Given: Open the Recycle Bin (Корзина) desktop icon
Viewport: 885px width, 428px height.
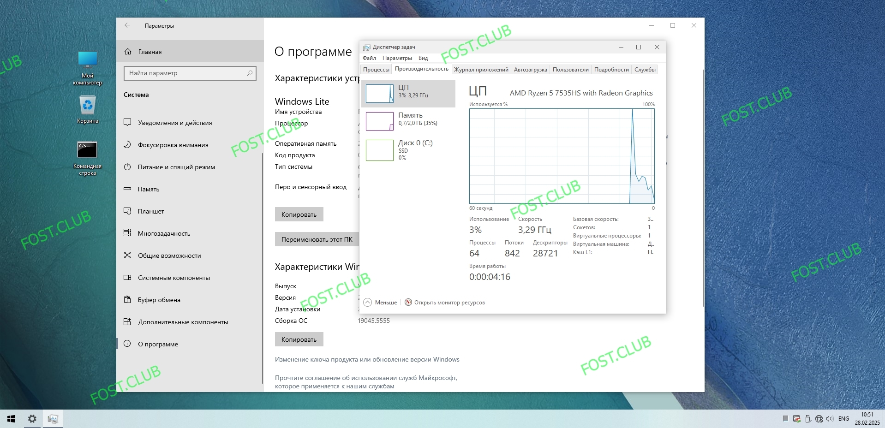Looking at the screenshot, I should click(x=87, y=110).
